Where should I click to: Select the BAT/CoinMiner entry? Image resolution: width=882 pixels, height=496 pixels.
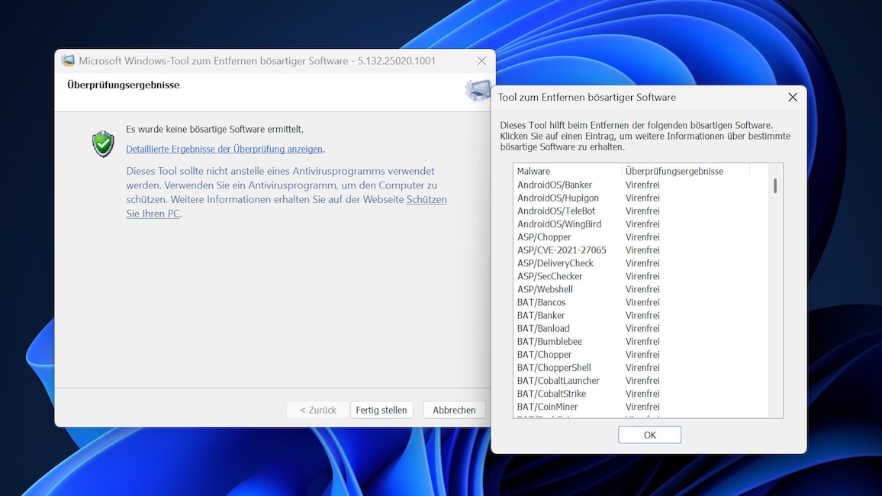(x=547, y=407)
